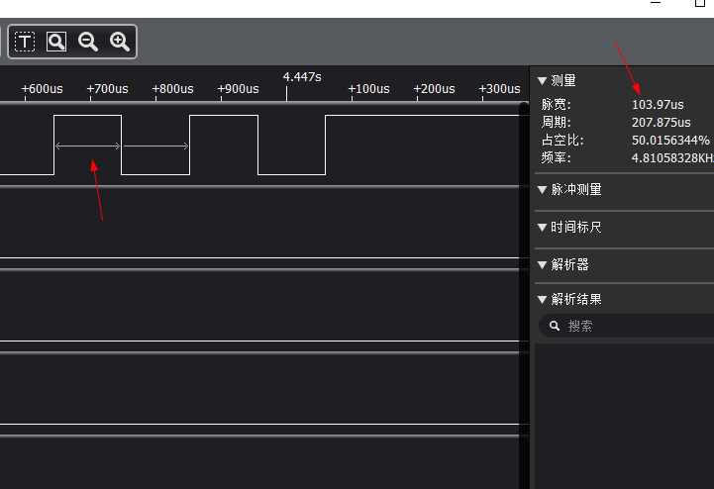Click the 4.447s time ruler marker
The height and width of the screenshot is (489, 714).
[x=302, y=77]
